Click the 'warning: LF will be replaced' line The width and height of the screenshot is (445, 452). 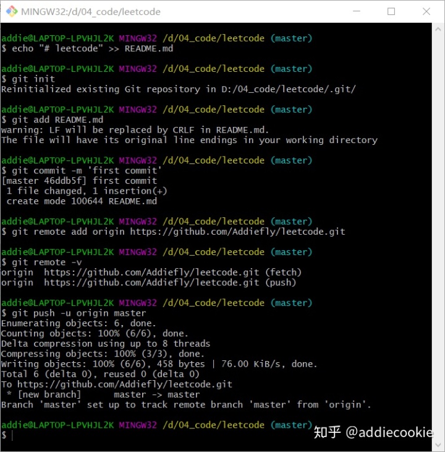click(135, 130)
